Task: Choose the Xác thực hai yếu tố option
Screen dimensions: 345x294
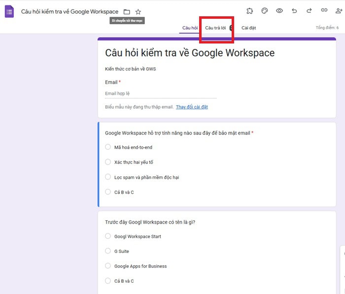Action: [x=108, y=162]
